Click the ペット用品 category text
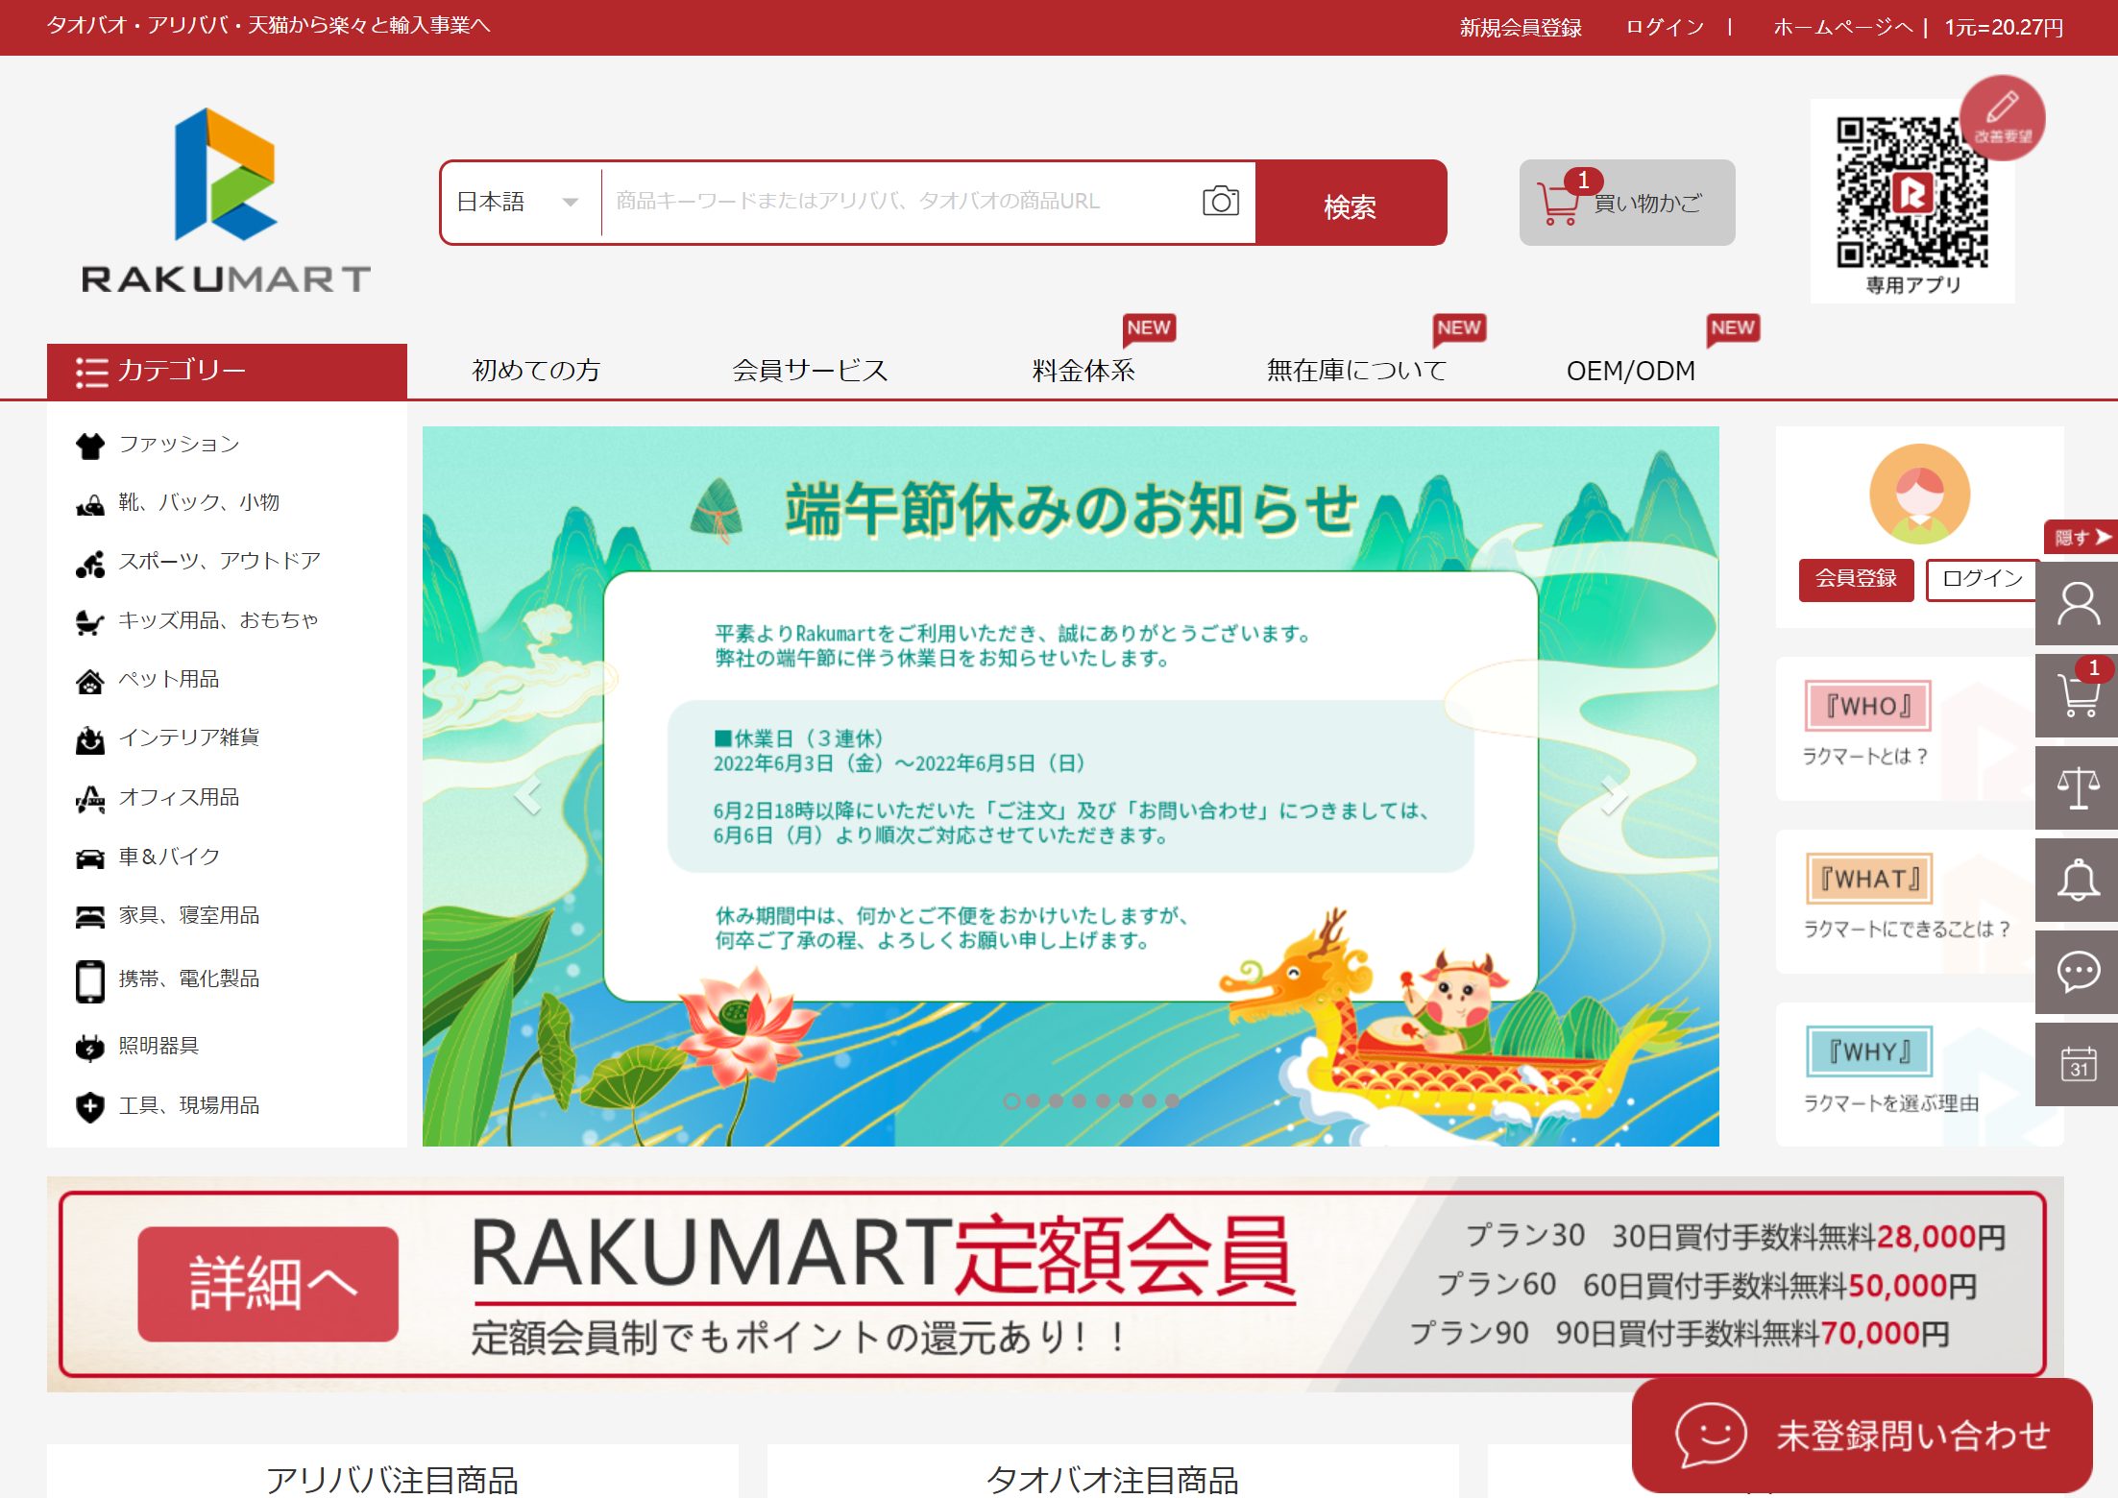 169,679
